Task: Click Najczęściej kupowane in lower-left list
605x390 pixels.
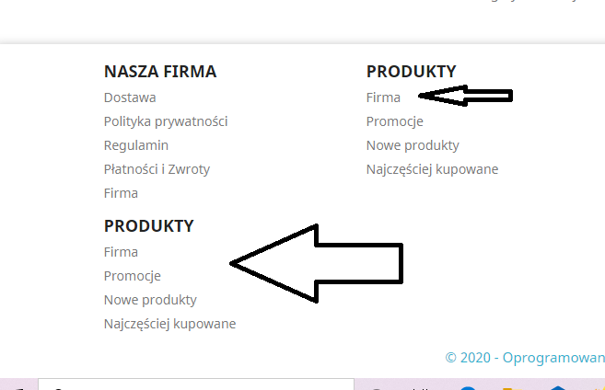Action: pyautogui.click(x=169, y=324)
